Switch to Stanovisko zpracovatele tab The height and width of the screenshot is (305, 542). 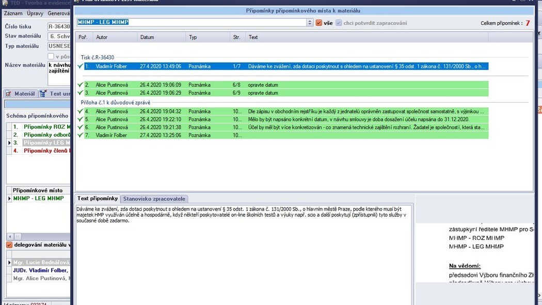pyautogui.click(x=154, y=199)
